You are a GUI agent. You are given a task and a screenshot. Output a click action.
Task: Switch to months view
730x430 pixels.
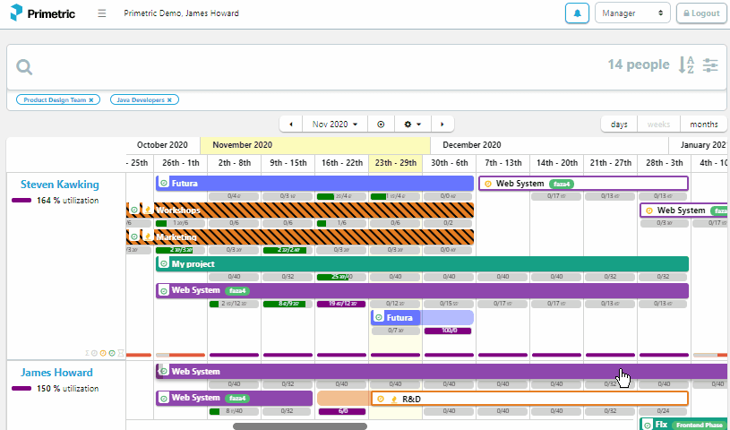coord(703,125)
